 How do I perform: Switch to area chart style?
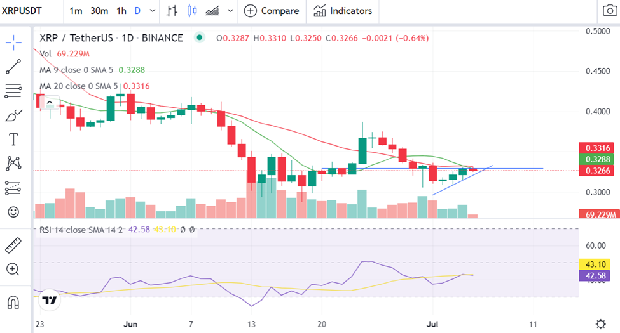click(212, 11)
